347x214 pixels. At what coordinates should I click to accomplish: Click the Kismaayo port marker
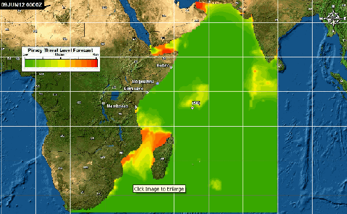pyautogui.click(x=148, y=92)
